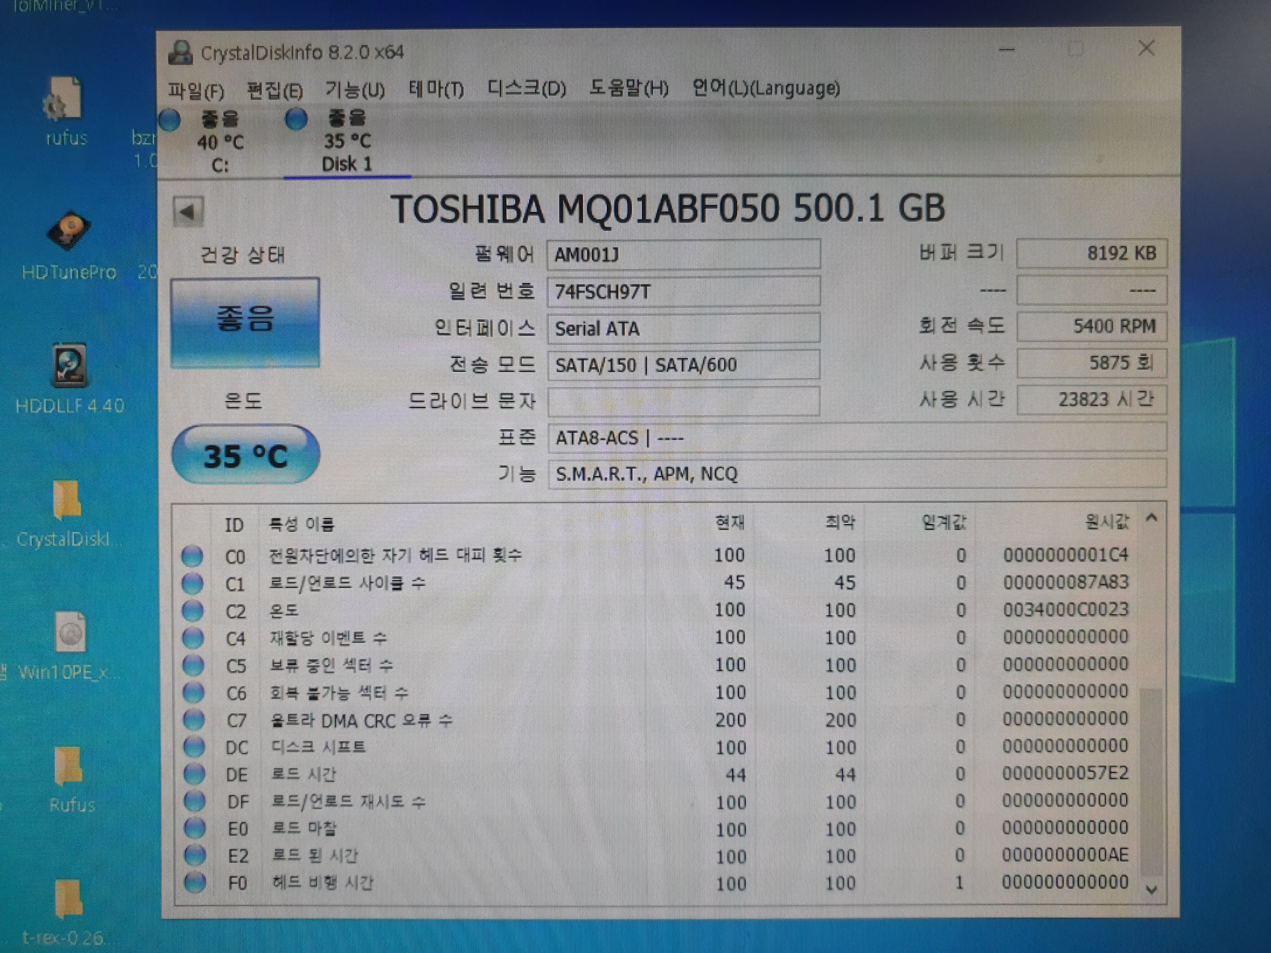Click the 좋음 health status button
1271x953 pixels.
(245, 322)
